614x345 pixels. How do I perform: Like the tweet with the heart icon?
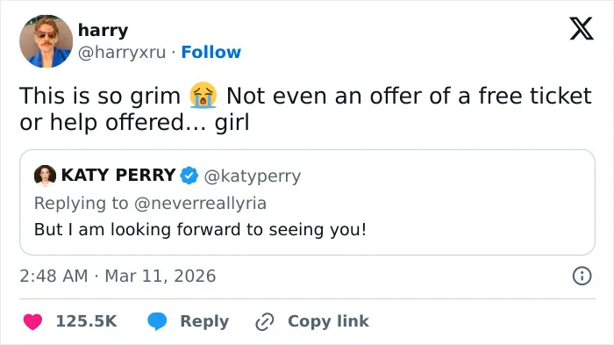coord(32,321)
